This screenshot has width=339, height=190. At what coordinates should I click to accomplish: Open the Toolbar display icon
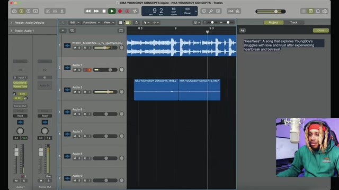[x=35, y=11]
